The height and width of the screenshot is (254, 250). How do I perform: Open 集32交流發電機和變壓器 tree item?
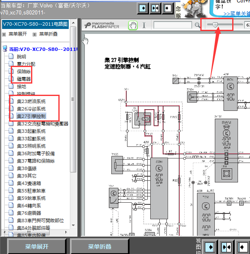43,124
